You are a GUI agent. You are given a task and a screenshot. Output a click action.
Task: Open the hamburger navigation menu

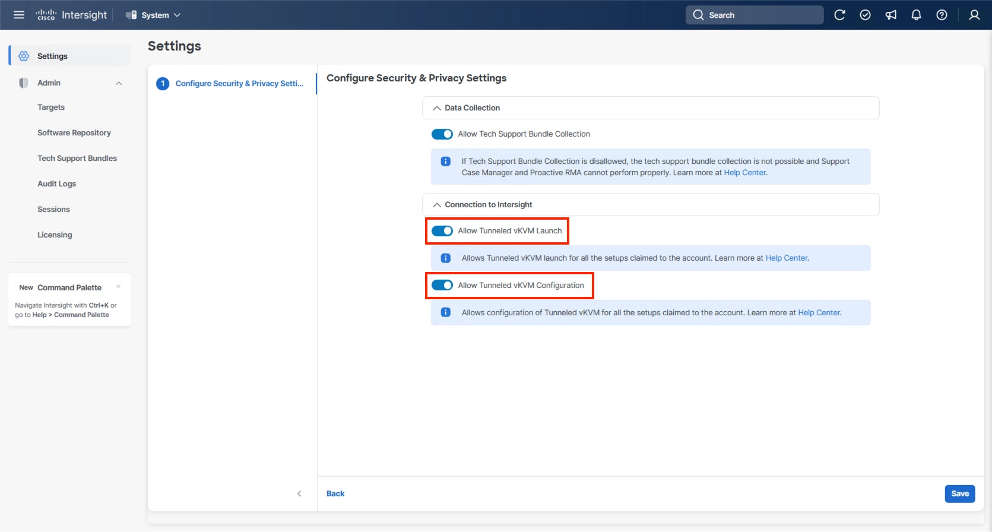point(19,15)
